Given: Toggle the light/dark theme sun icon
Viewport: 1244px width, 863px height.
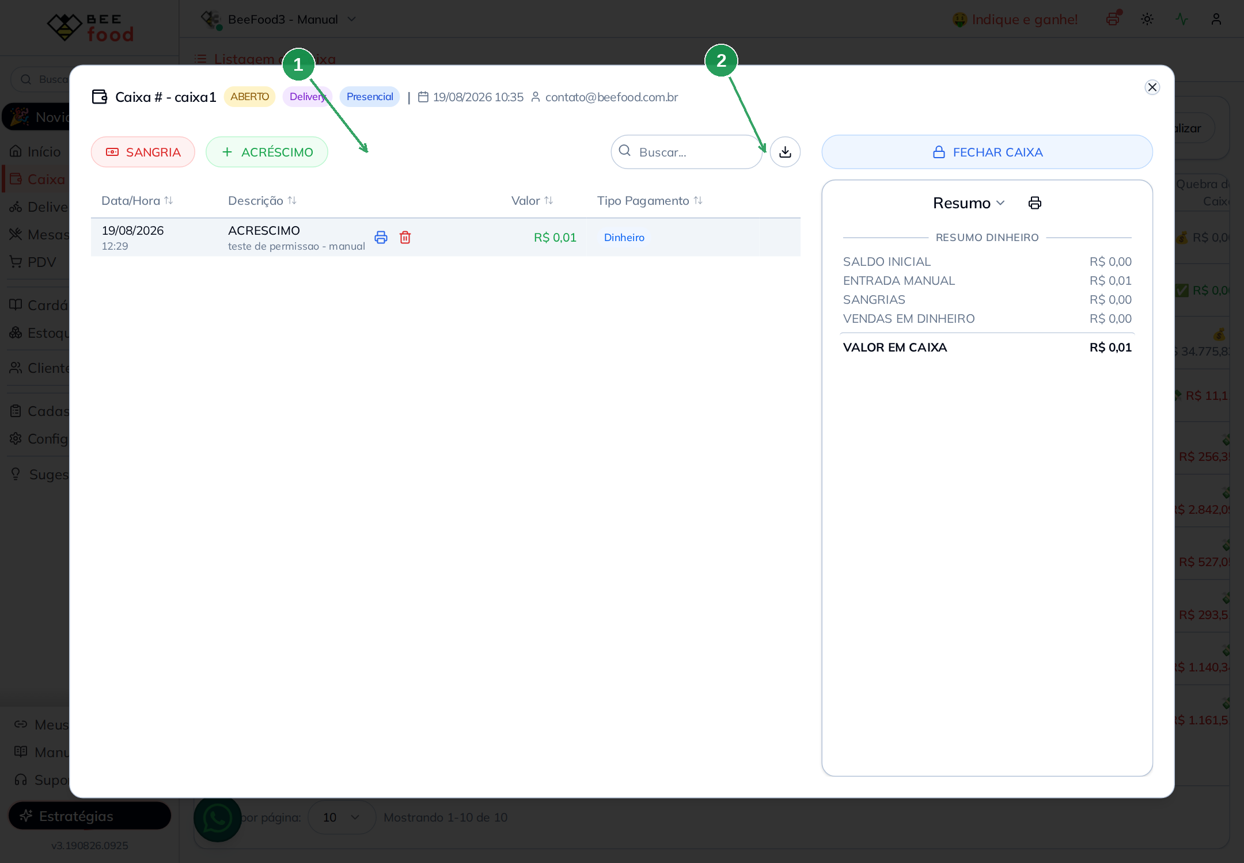Looking at the screenshot, I should (1147, 19).
